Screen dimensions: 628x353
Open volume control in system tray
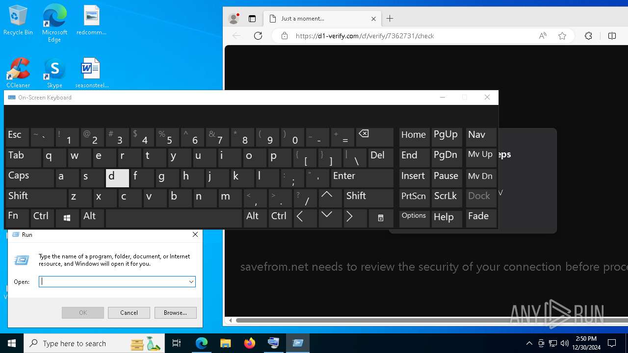pyautogui.click(x=564, y=343)
